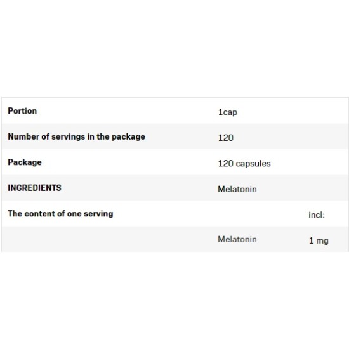
Task: Click the word Portion
Action: (22, 111)
